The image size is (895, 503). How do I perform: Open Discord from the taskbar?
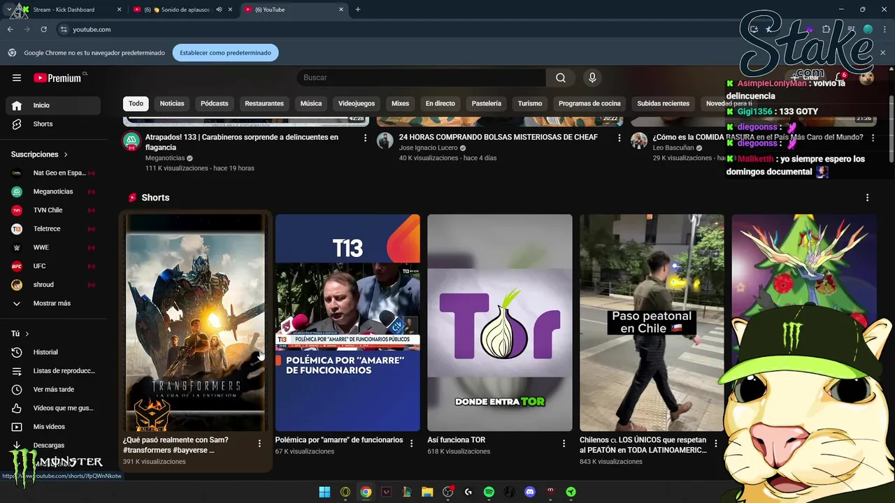pos(530,492)
